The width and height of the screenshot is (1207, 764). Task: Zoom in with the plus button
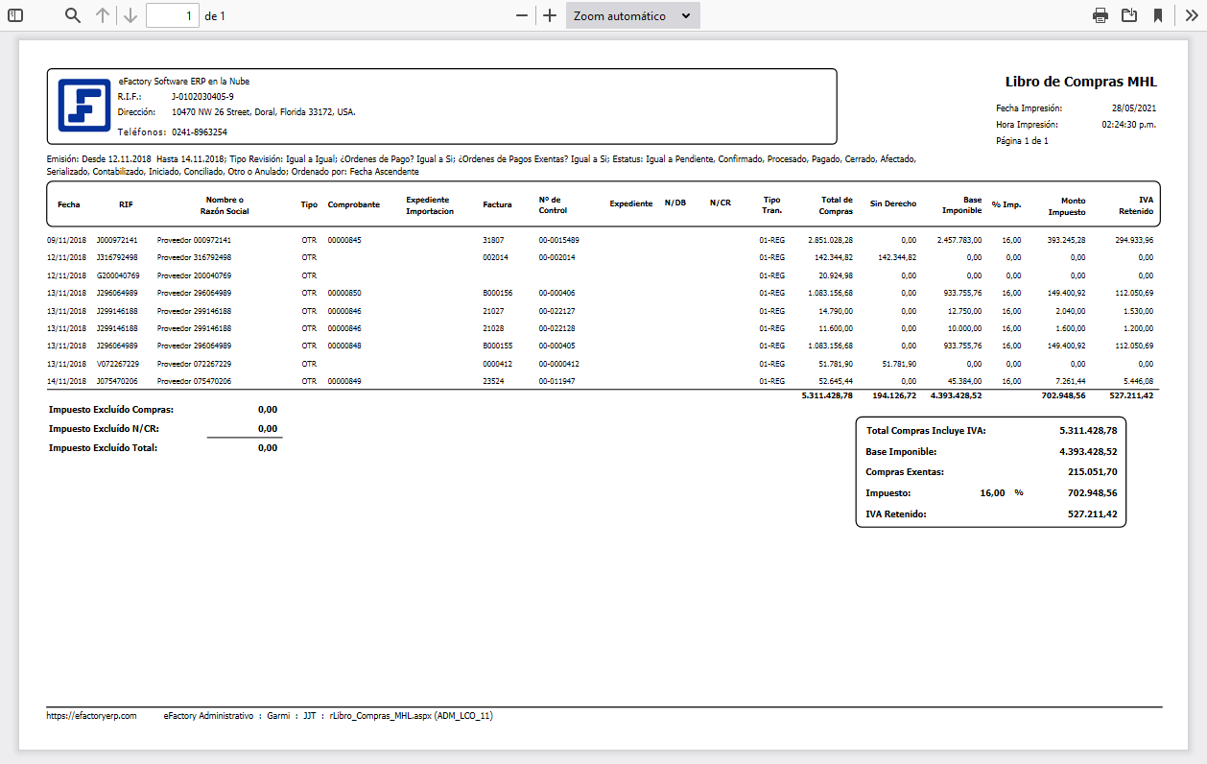coord(550,15)
